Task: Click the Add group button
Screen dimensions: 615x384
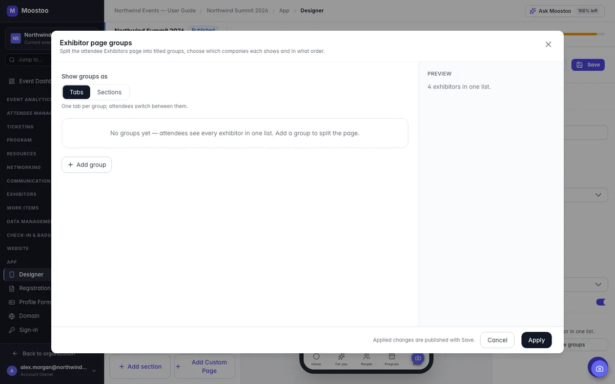Action: click(87, 165)
